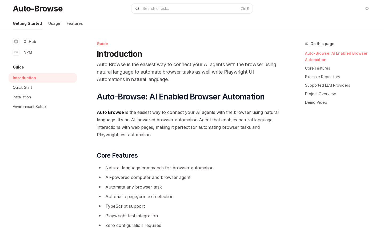Screen dimensions: 384x240
Task: Click 'Automate any browser task' bullet
Action: click(x=134, y=187)
